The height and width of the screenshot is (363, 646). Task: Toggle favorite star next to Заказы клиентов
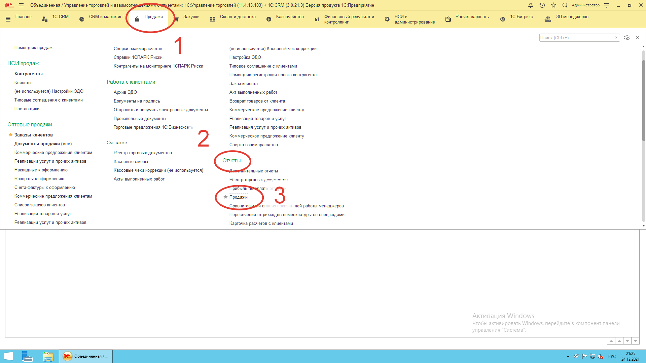pos(10,135)
